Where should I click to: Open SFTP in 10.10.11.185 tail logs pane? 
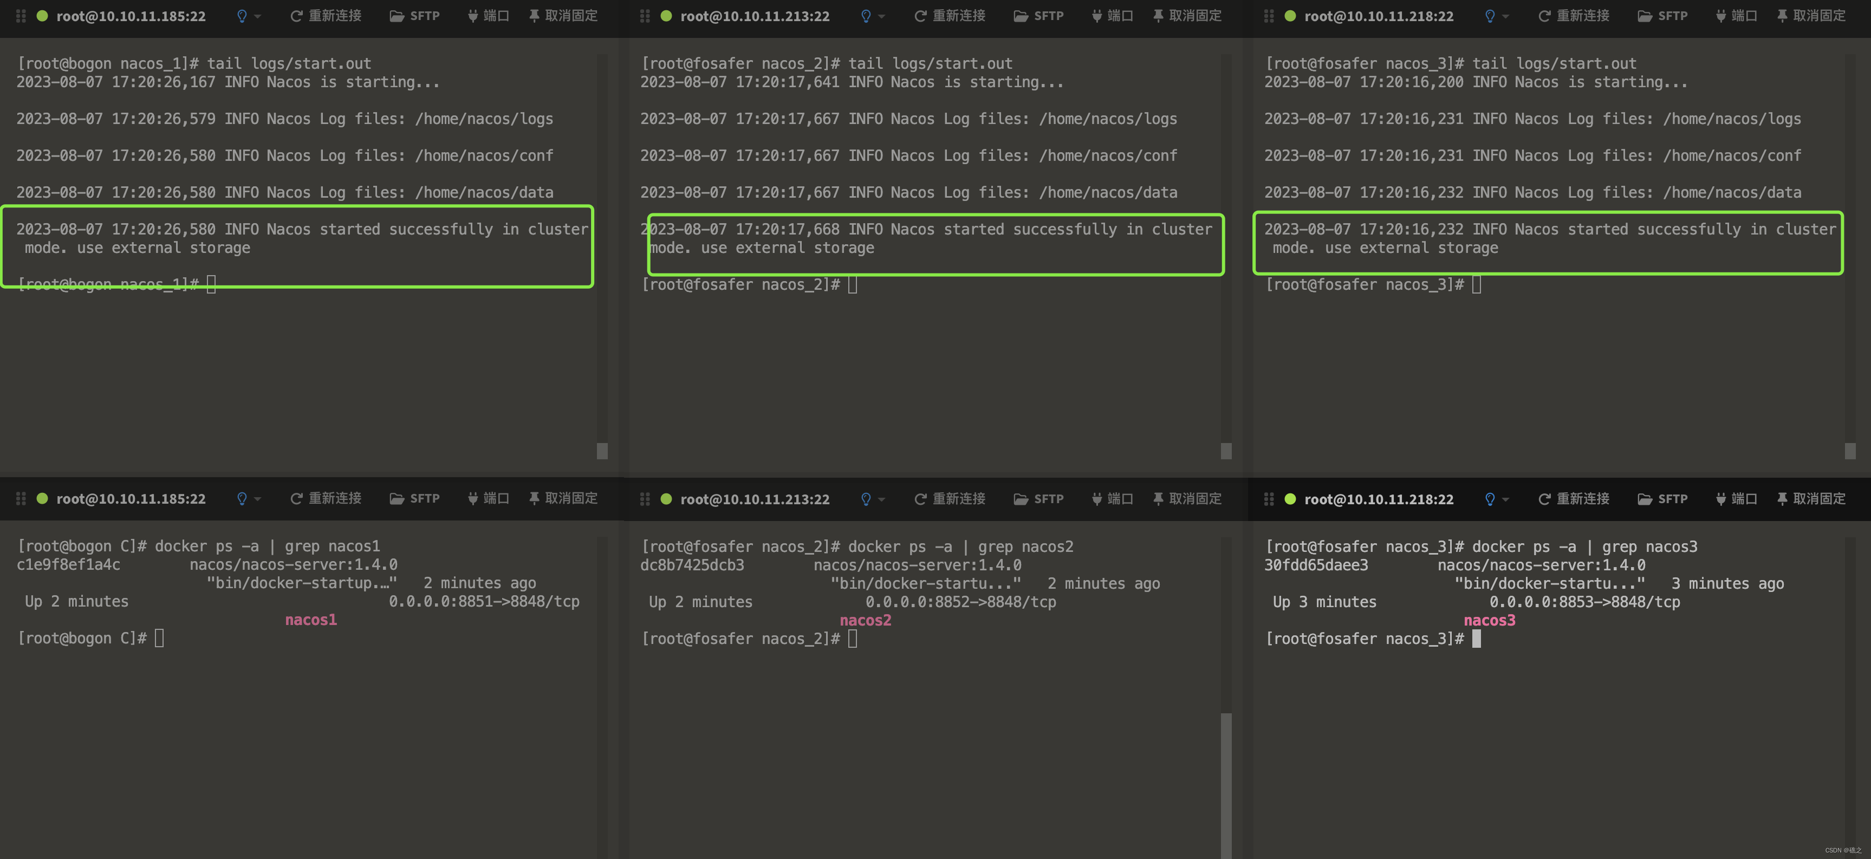point(415,16)
